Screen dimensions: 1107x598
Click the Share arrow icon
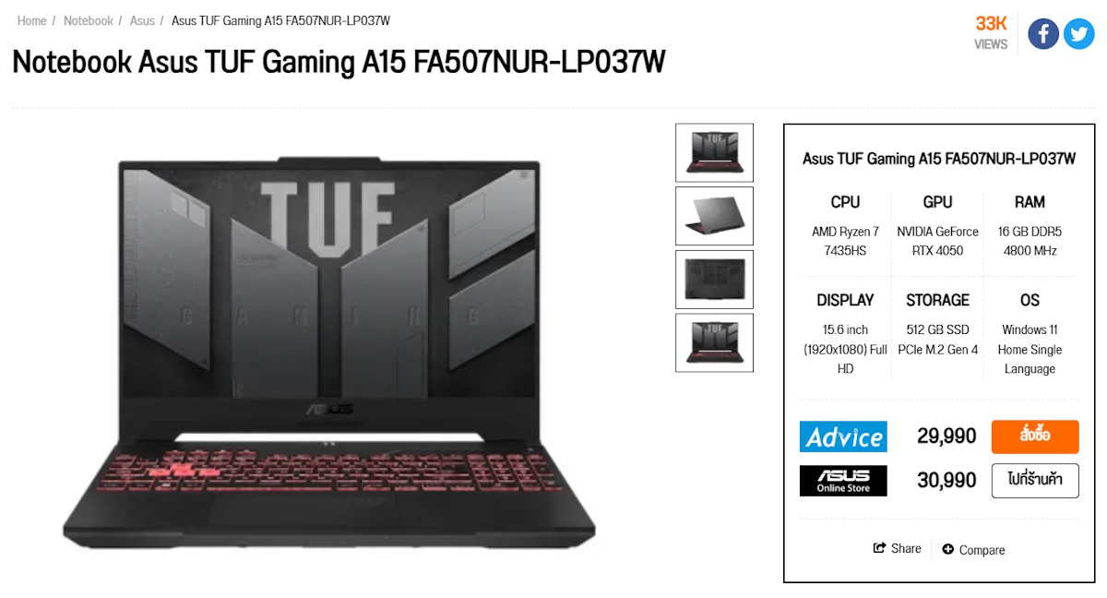(x=880, y=548)
